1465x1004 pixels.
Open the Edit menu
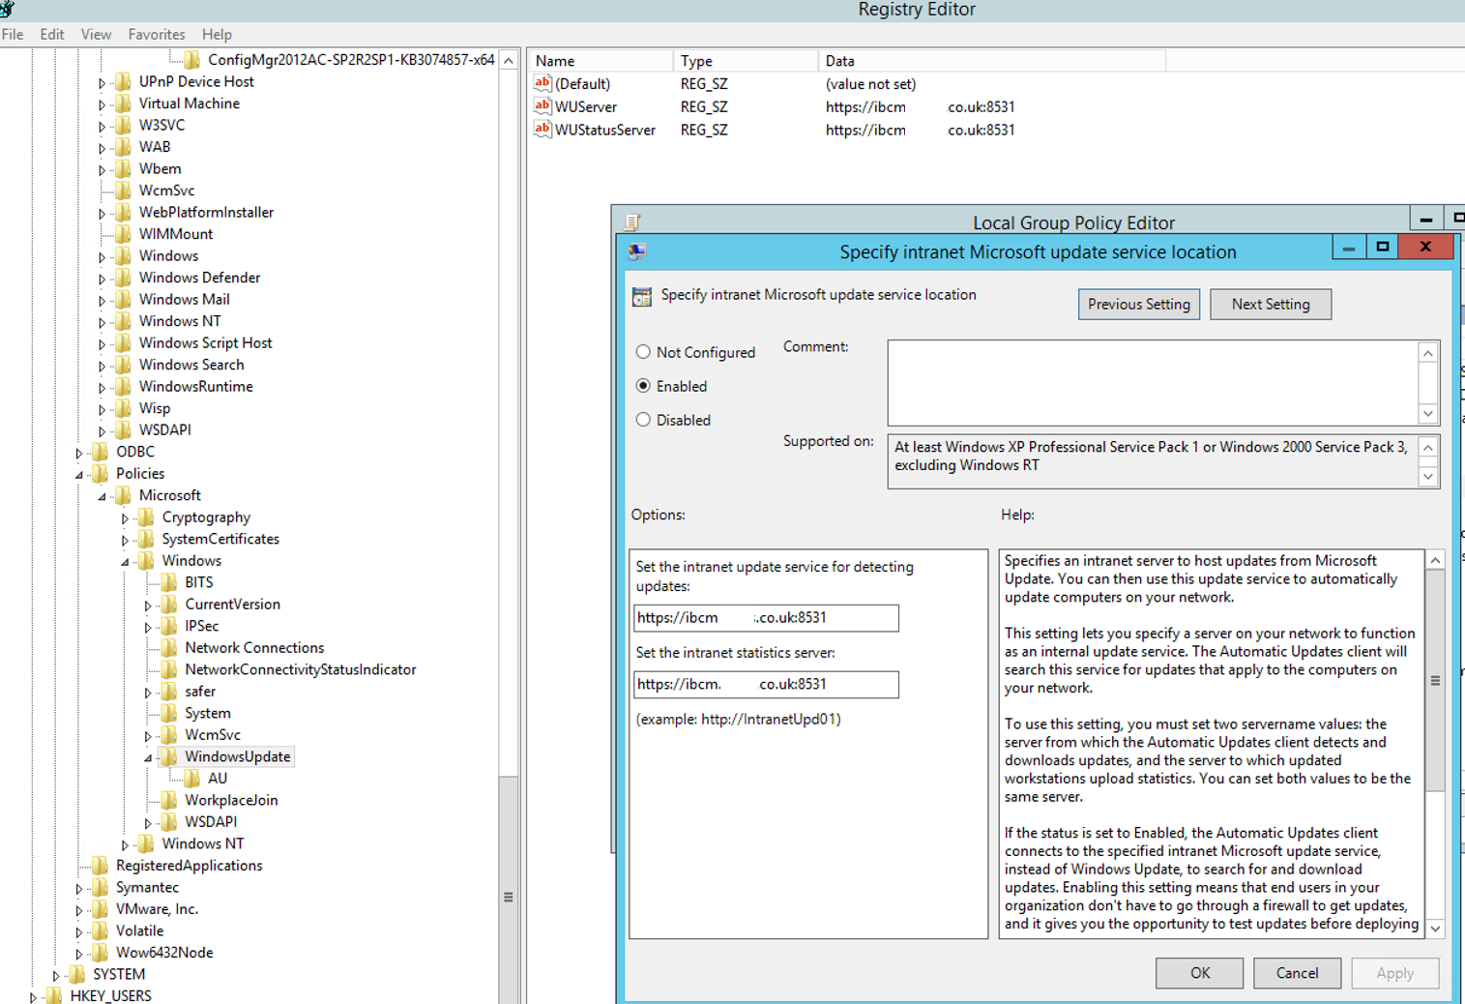tap(51, 34)
